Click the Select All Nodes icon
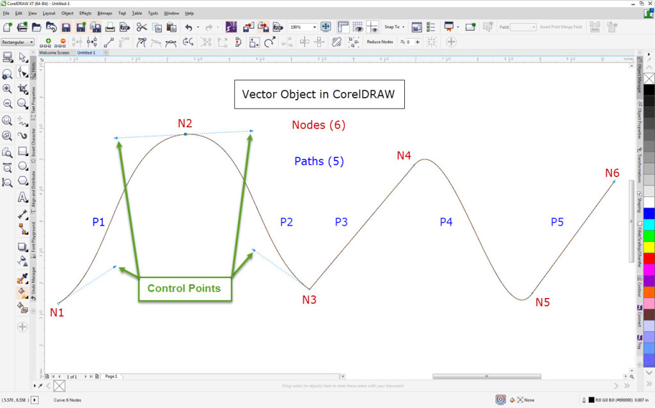This screenshot has width=655, height=408. tap(353, 42)
